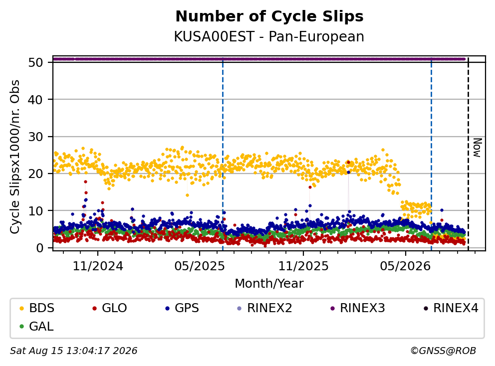This screenshot has height=366, width=495.
Task: Click the y-axis tick label 0
Action: tap(39, 248)
